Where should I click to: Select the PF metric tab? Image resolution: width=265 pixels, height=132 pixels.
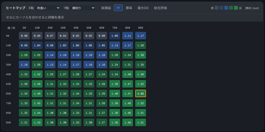pyautogui.click(x=118, y=8)
